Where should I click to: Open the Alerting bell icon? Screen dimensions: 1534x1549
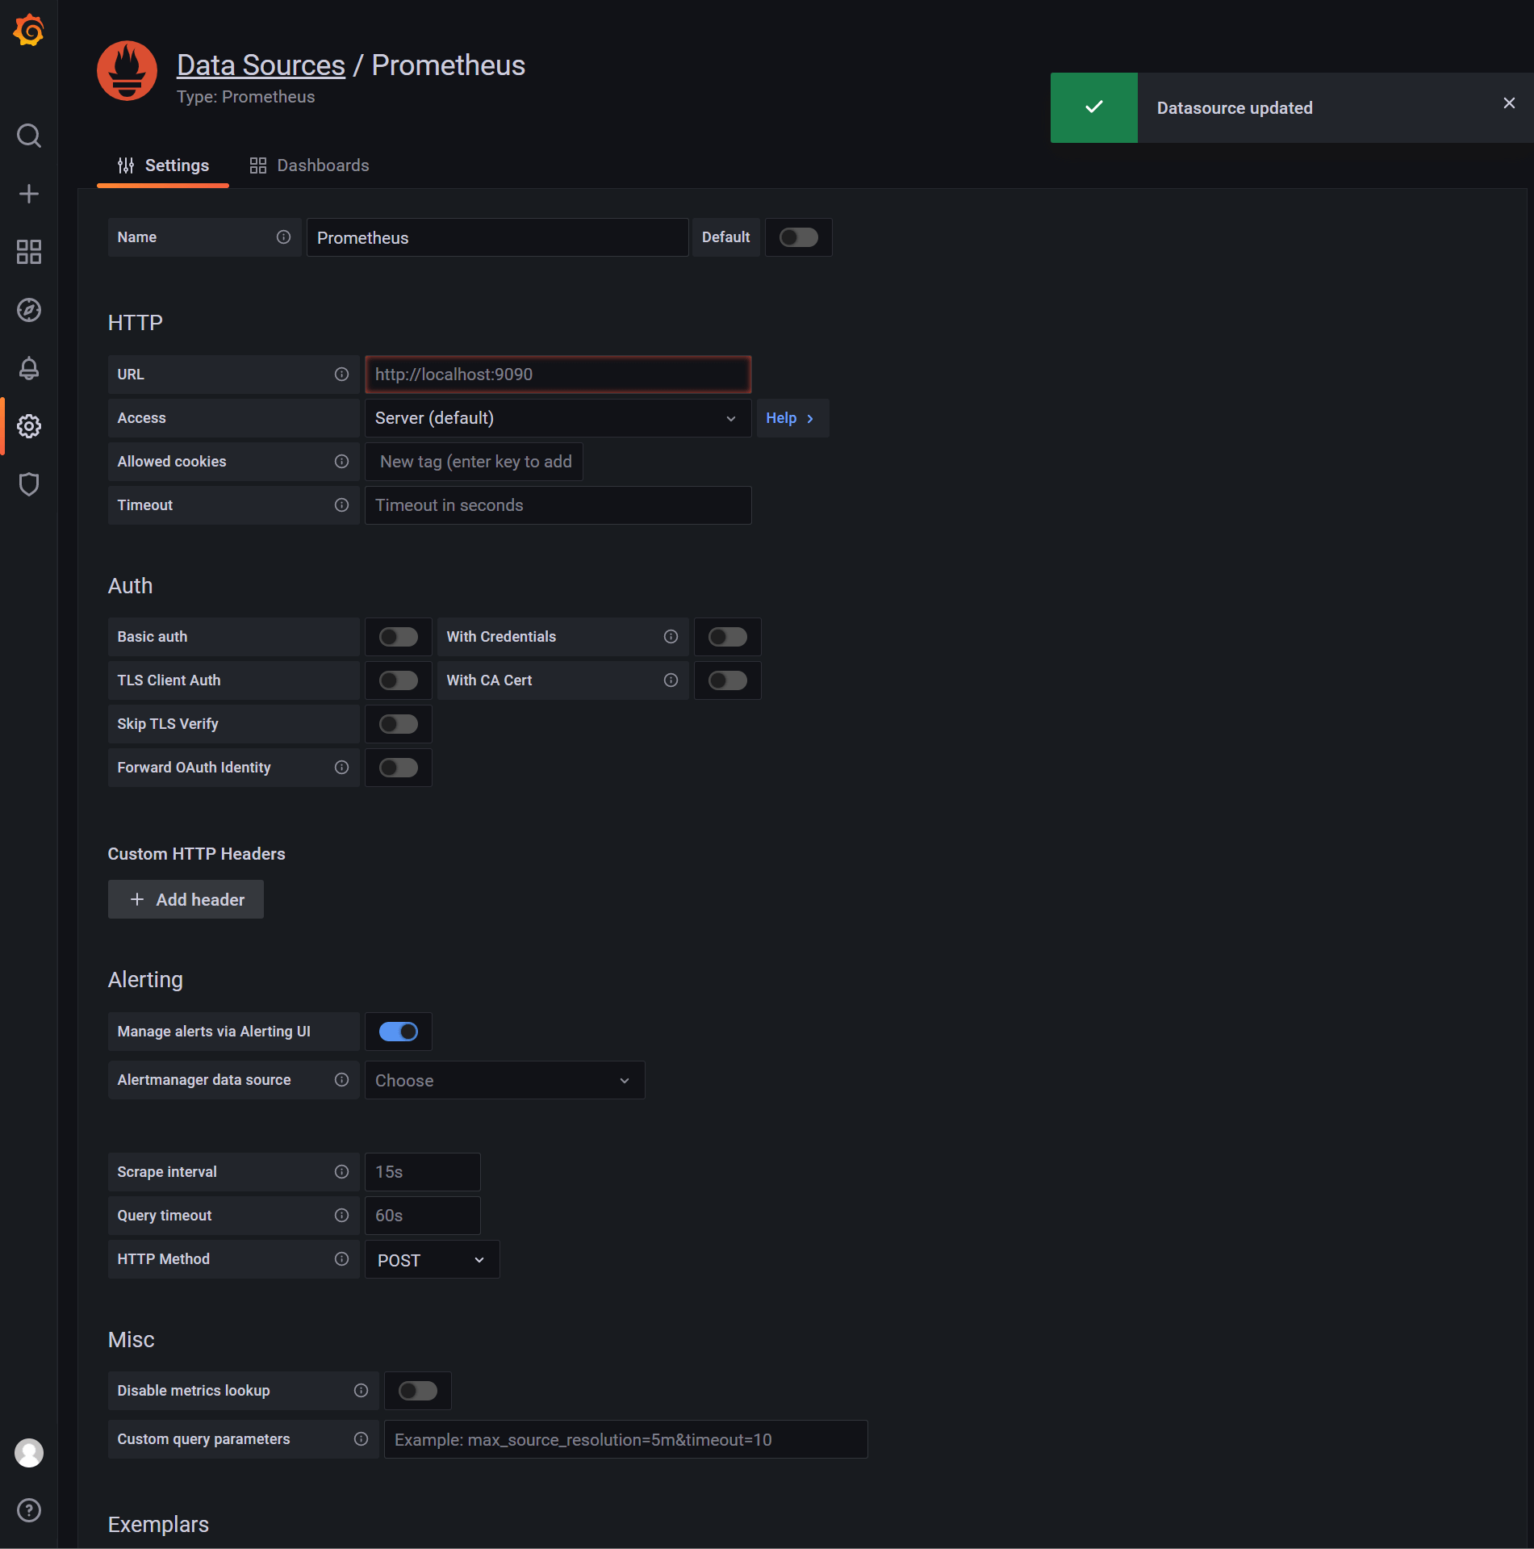(29, 368)
